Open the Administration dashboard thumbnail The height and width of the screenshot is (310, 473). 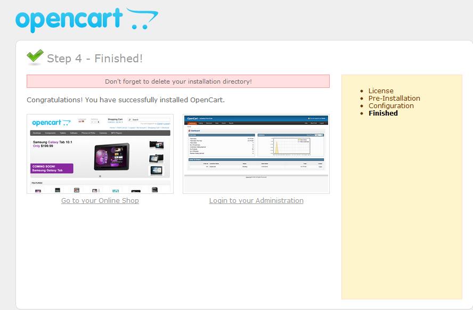coord(256,154)
